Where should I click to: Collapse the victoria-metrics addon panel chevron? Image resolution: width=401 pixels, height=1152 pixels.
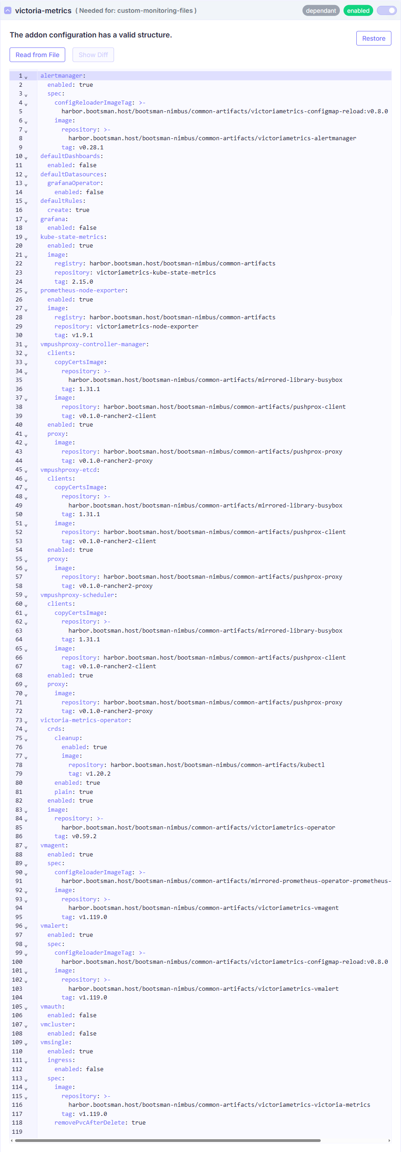8,11
